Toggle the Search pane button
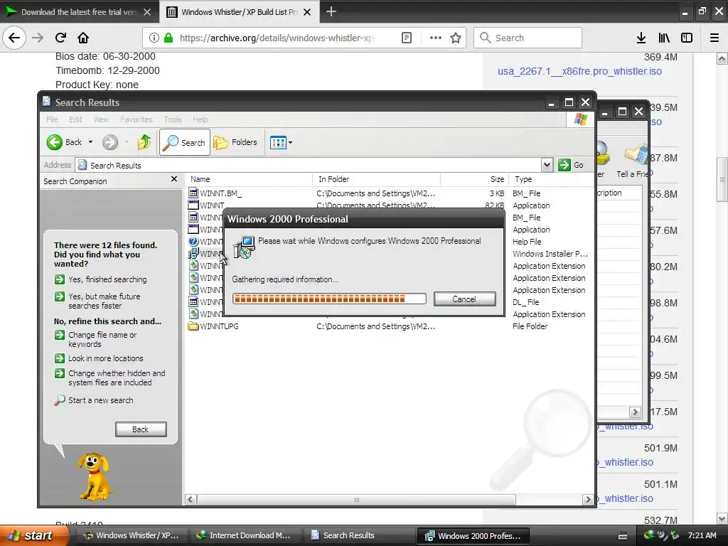 [x=185, y=142]
